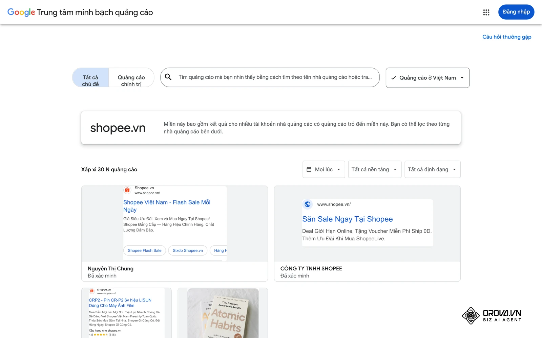Click the checkmark in Quảng cáo ở Việt Nam
This screenshot has width=542, height=338.
pyautogui.click(x=393, y=78)
